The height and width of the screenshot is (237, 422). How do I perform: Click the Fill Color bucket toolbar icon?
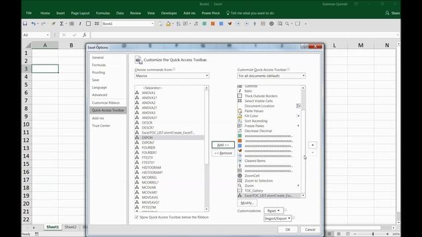(x=169, y=24)
